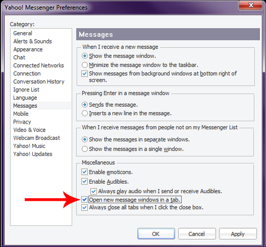Select Webcam Broadcast category
Image resolution: width=266 pixels, height=247 pixels.
tap(37, 138)
